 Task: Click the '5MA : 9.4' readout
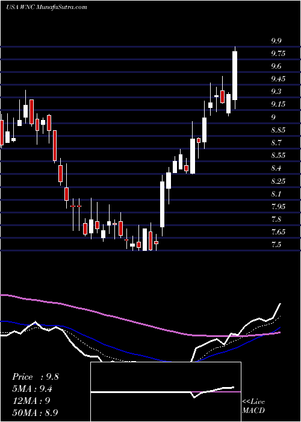click(x=33, y=389)
